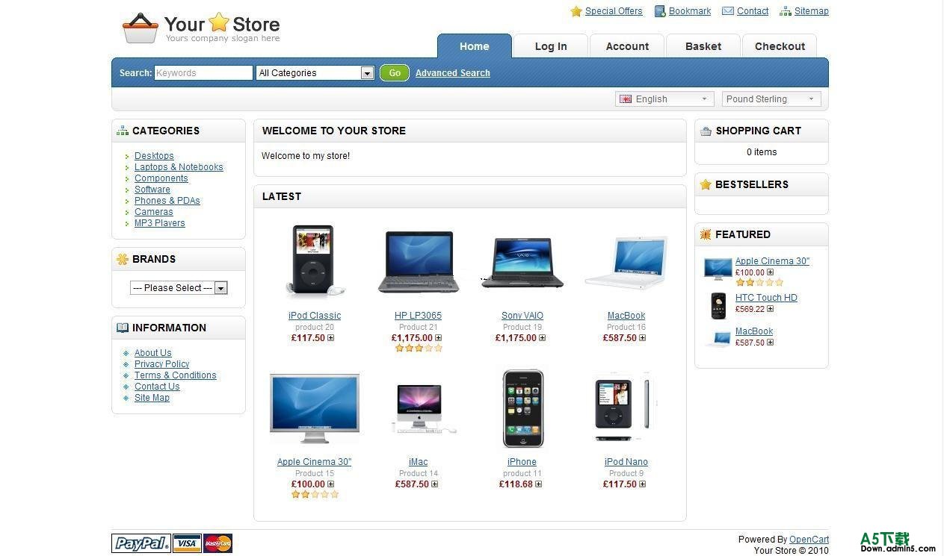
Task: Click the Special Offers star icon
Action: pos(576,11)
